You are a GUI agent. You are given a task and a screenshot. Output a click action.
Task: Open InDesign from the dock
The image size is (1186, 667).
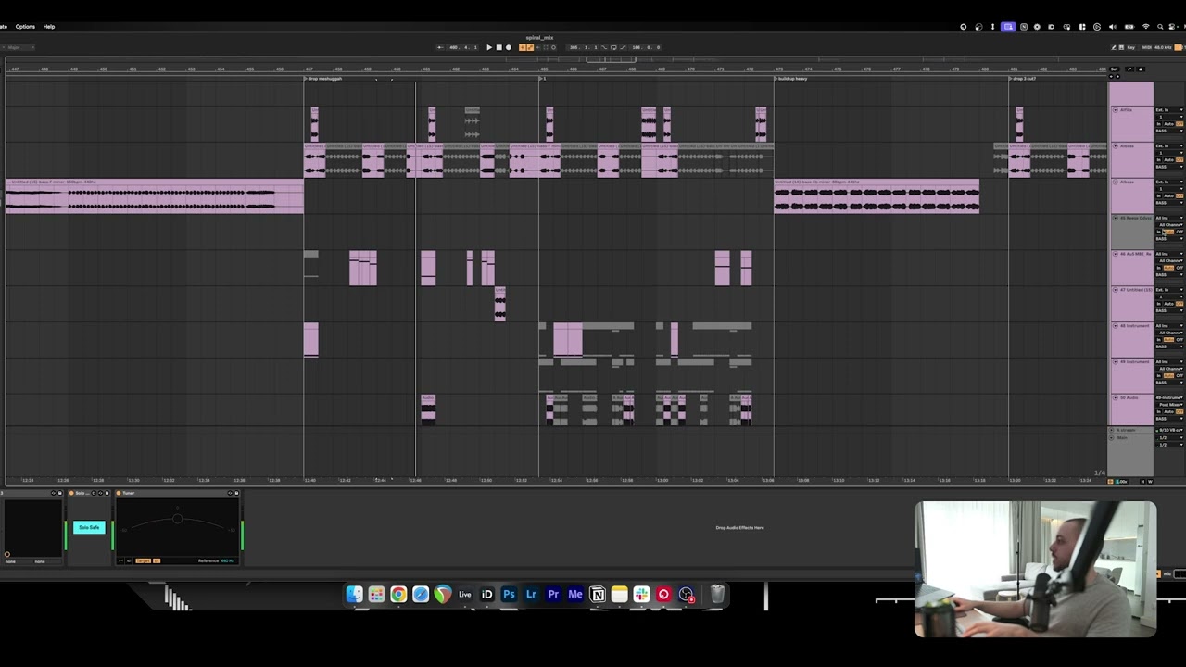pyautogui.click(x=486, y=595)
